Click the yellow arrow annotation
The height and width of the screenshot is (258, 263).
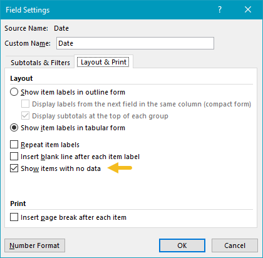pyautogui.click(x=120, y=168)
